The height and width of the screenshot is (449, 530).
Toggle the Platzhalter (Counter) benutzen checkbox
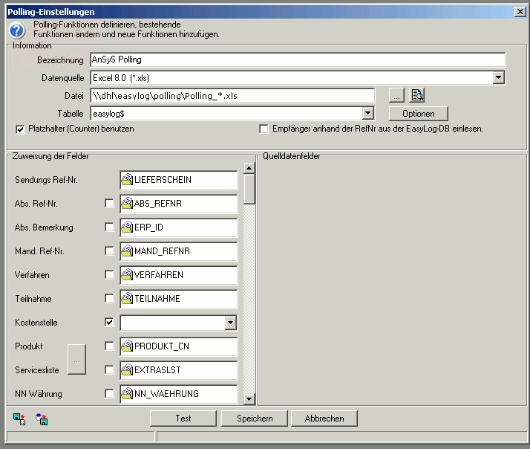point(20,129)
